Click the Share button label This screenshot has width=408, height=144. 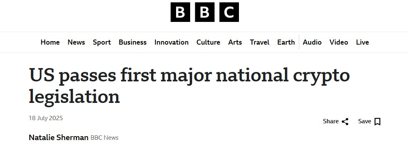pyautogui.click(x=331, y=121)
